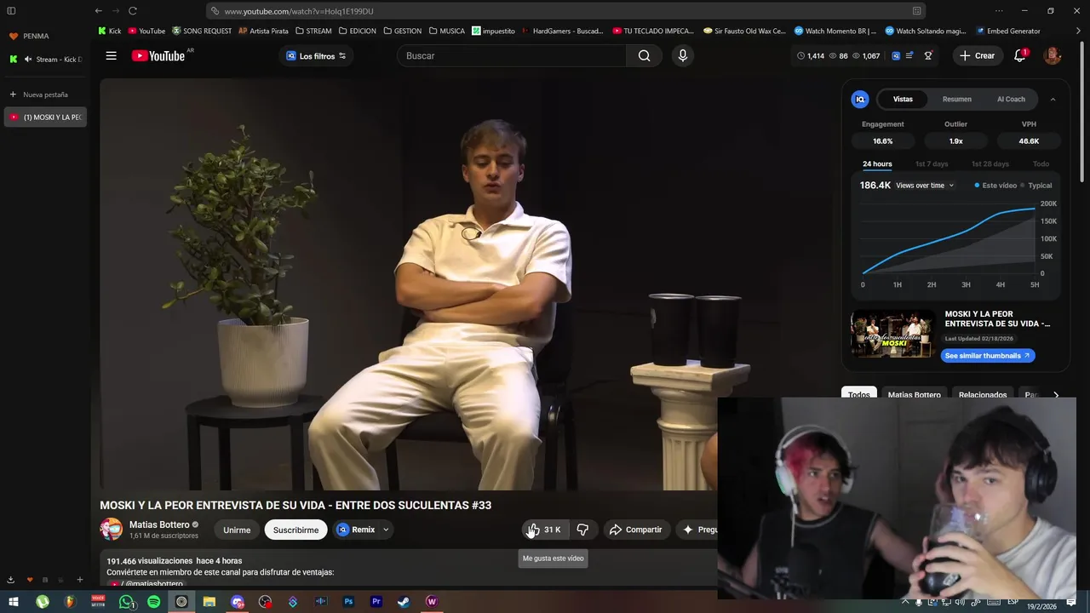Open Photoshop from the taskbar
The width and height of the screenshot is (1090, 613).
pyautogui.click(x=348, y=602)
